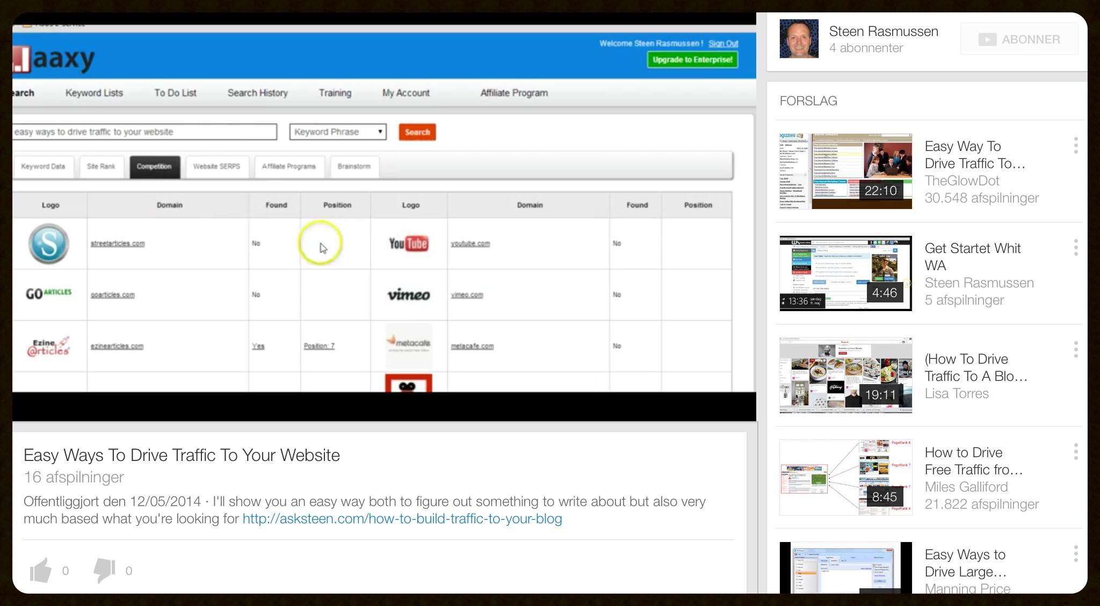Click the Sign Out link
This screenshot has height=606, width=1100.
(723, 44)
